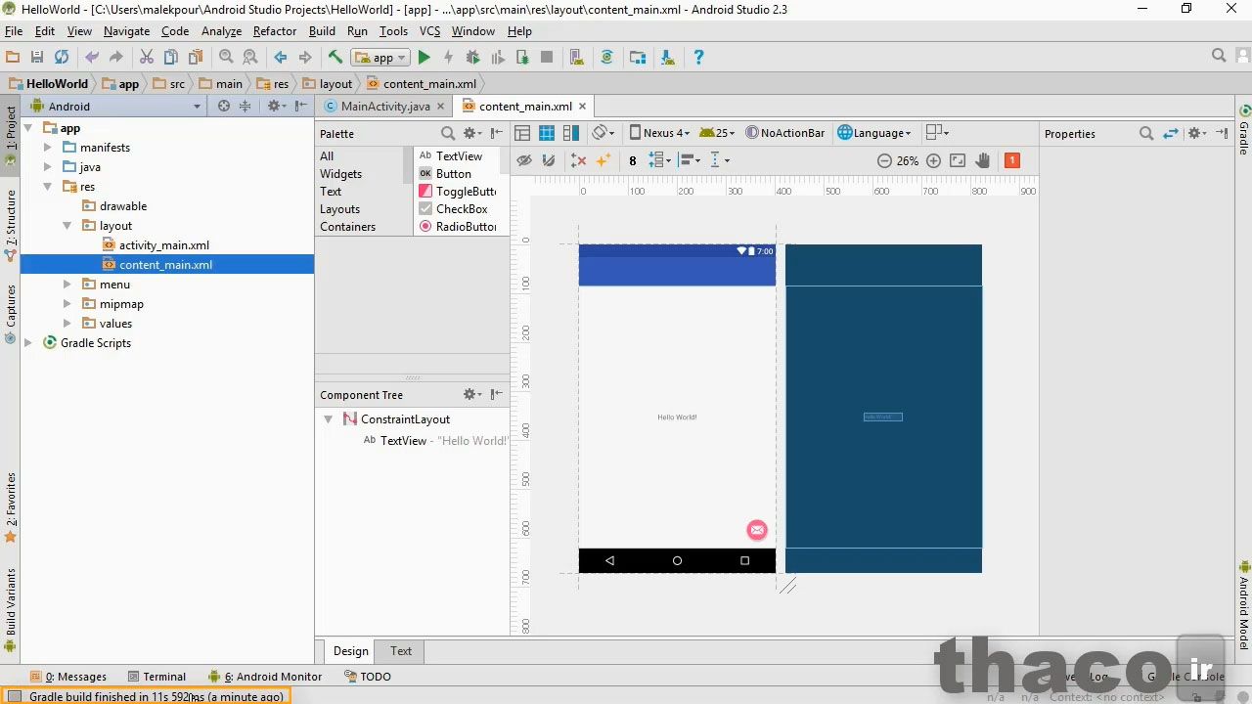
Task: Open the VCS menu
Action: [x=429, y=31]
